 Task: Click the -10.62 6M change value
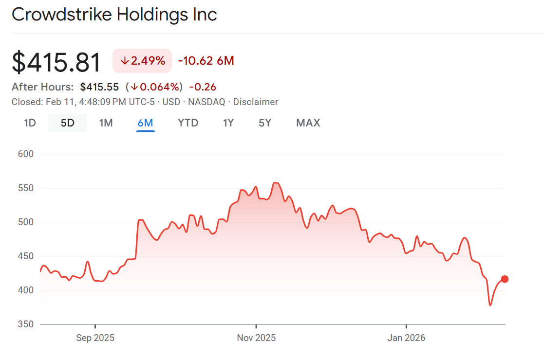(206, 61)
